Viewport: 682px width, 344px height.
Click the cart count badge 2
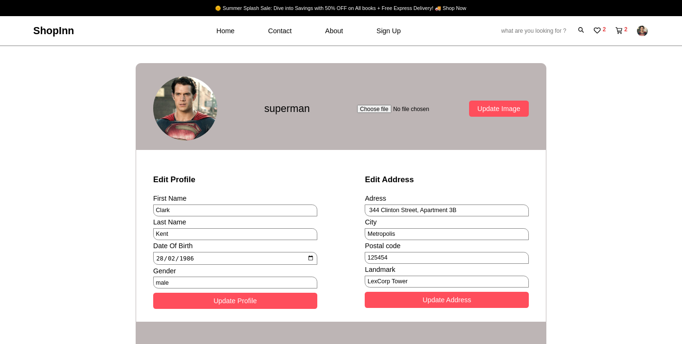click(x=626, y=29)
